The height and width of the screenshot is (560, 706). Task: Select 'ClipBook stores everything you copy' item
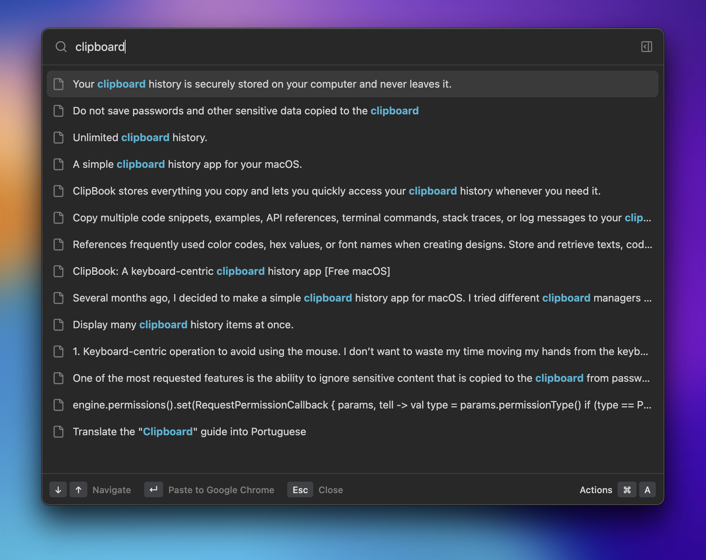coord(353,191)
